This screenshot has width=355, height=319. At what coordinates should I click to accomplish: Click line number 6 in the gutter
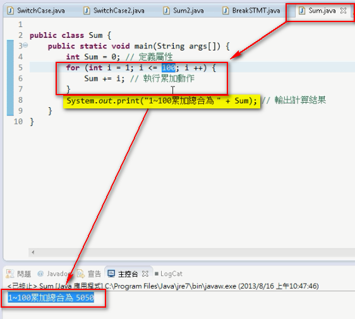pos(20,78)
